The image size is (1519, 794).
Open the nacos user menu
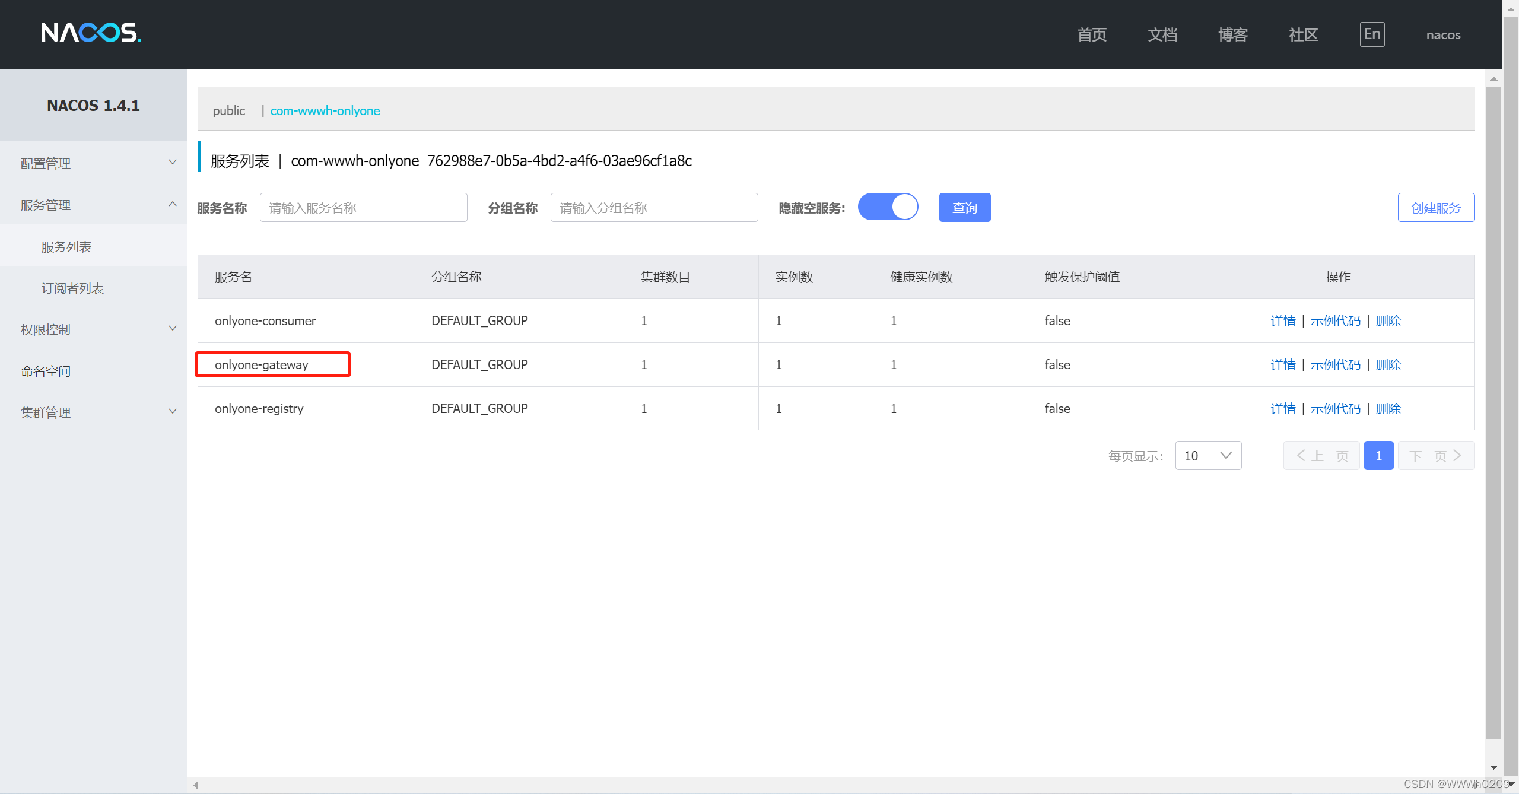[x=1443, y=35]
